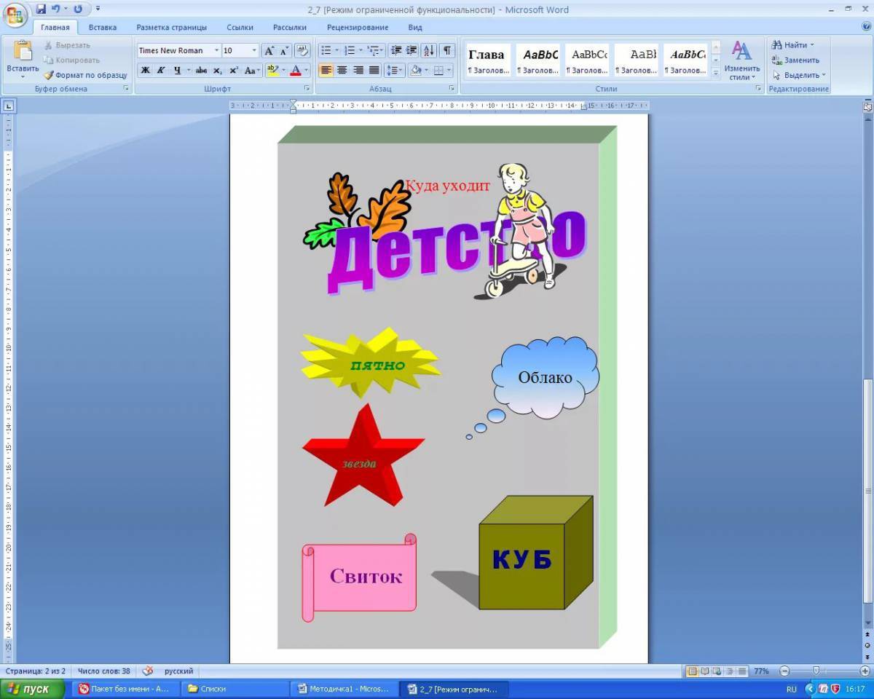Viewport: 874px width, 699px height.
Task: Click the Sort (A-Z) icon
Action: pos(429,50)
